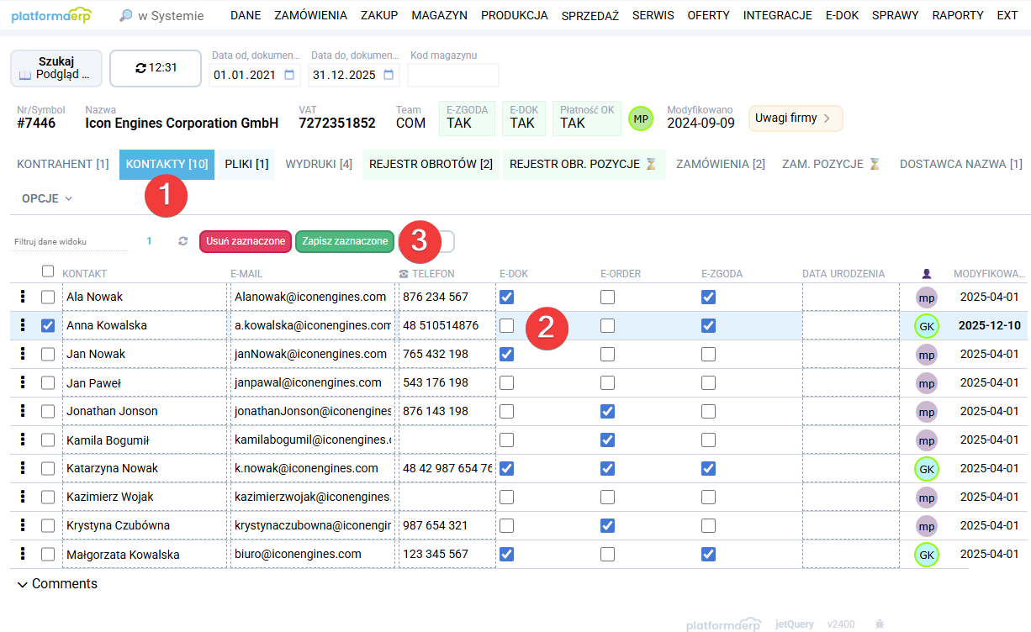The image size is (1031, 632).
Task: Open the row actions kebab menu for Ala Nowak
Action: click(x=22, y=297)
